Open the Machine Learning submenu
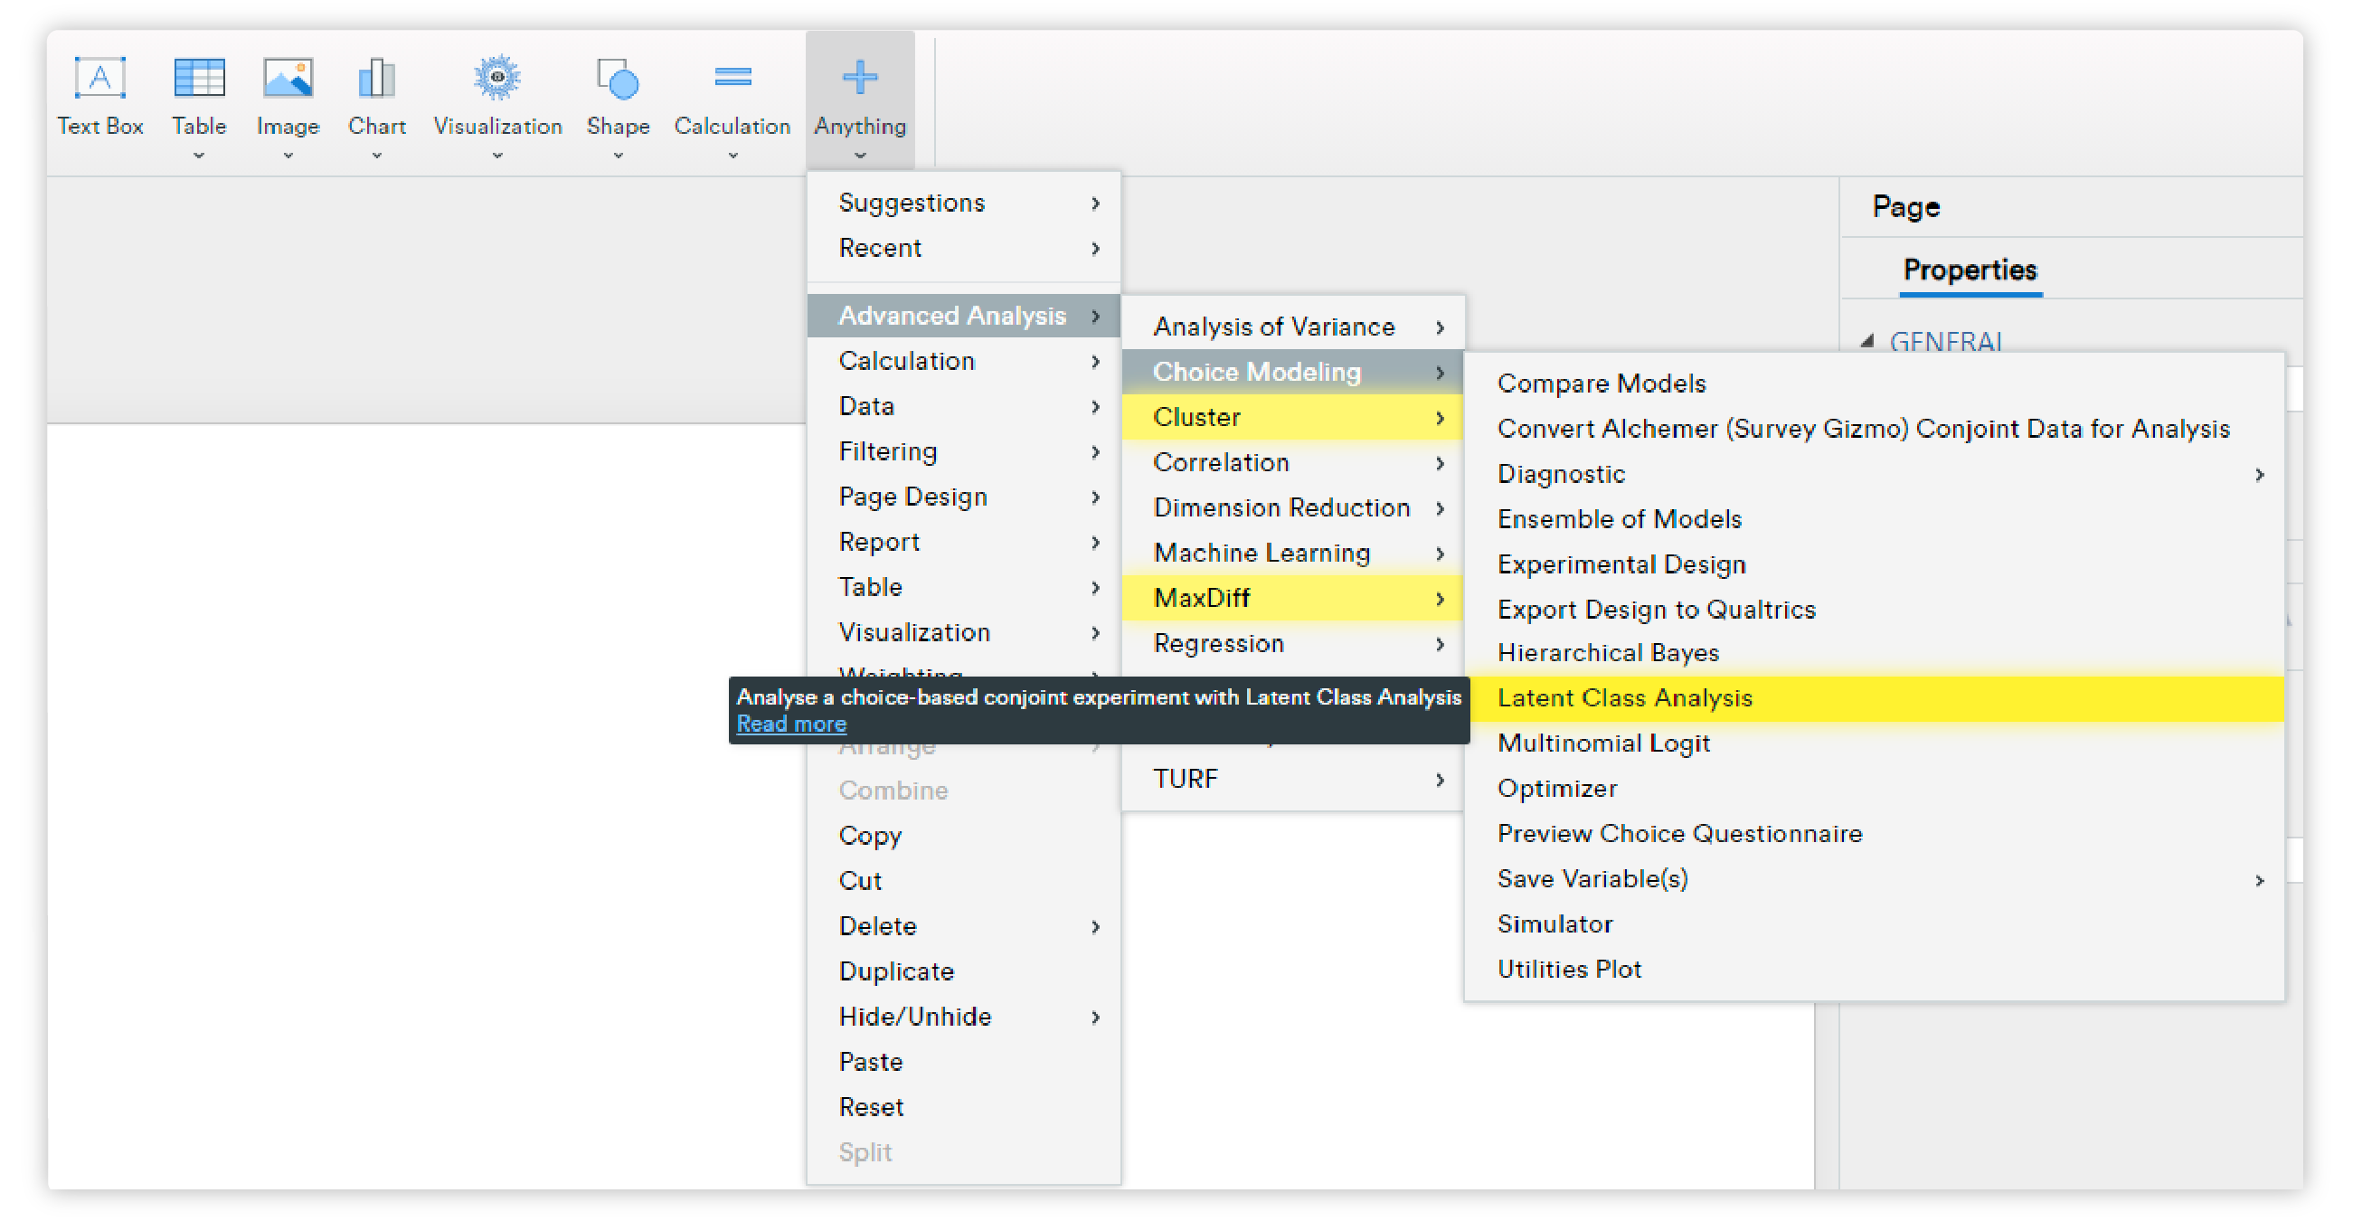Viewport: 2353px width, 1231px height. 1292,553
